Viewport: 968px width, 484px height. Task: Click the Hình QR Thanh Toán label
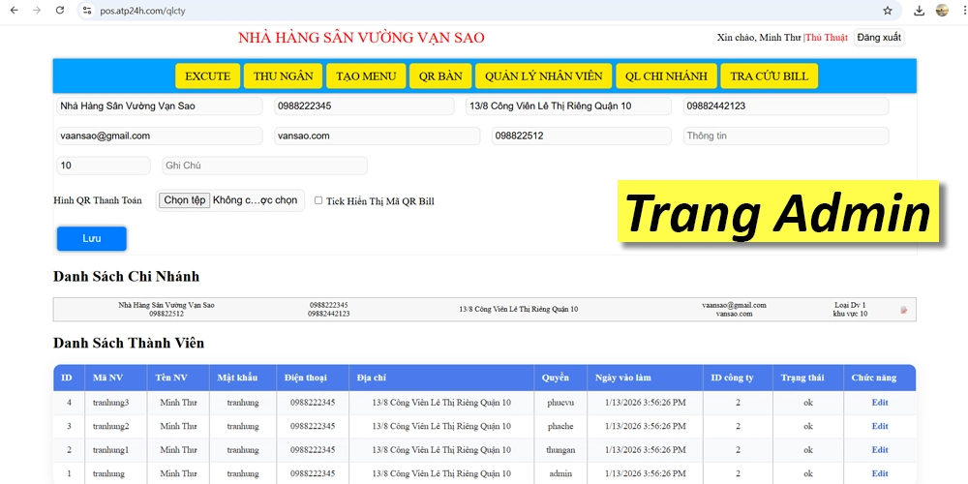click(98, 200)
